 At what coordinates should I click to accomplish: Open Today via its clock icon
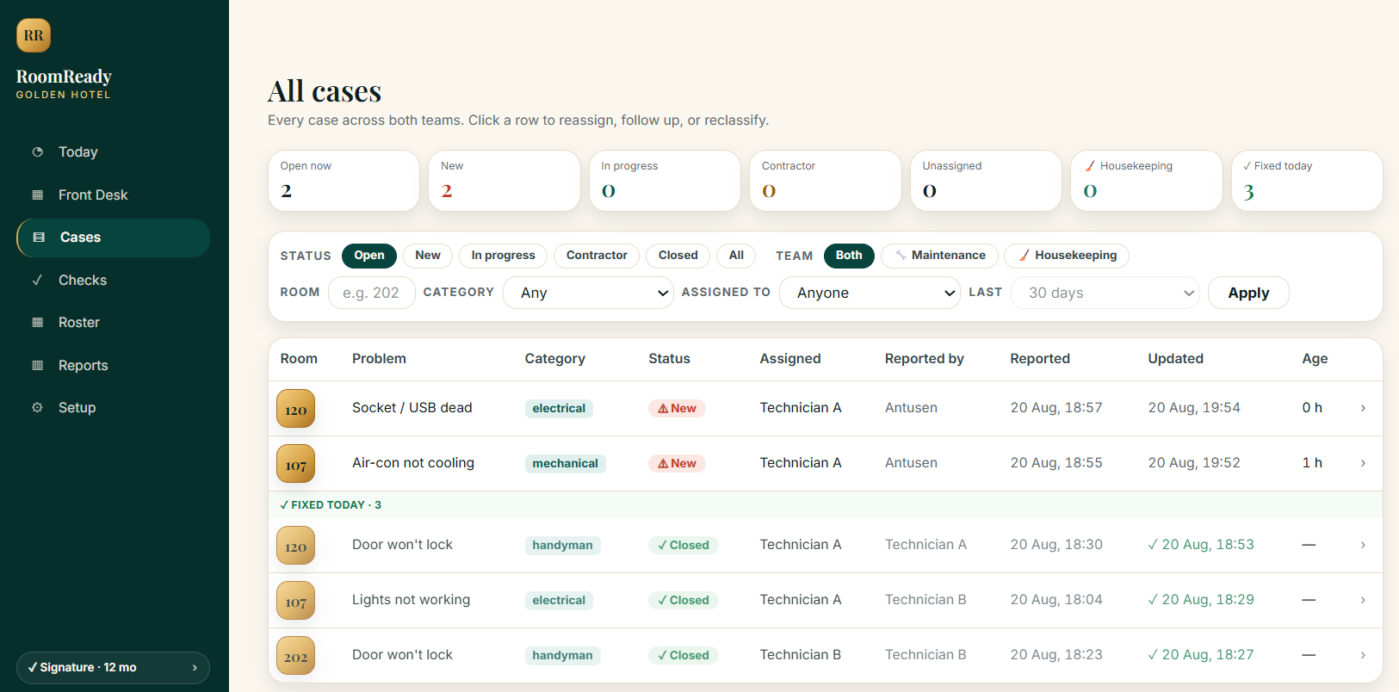point(37,151)
